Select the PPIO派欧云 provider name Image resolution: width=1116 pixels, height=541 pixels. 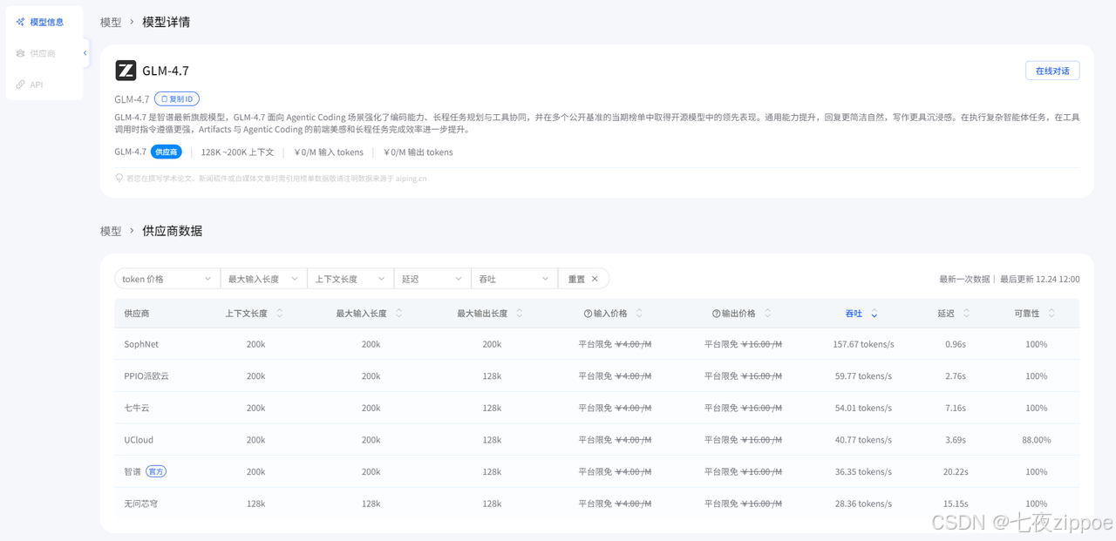pos(146,376)
